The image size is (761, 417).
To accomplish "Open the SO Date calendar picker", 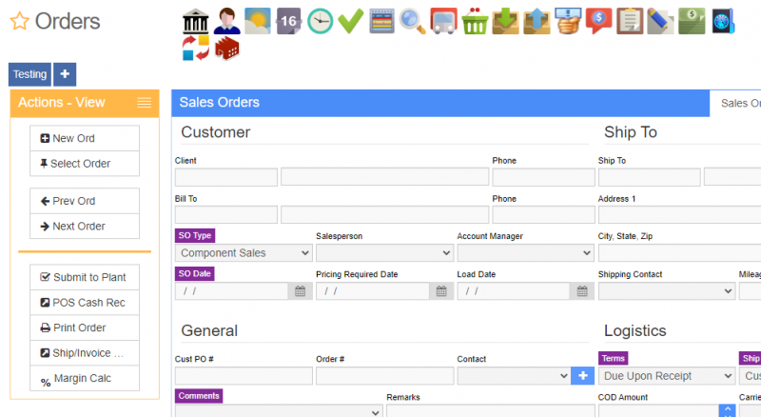I will 300,291.
